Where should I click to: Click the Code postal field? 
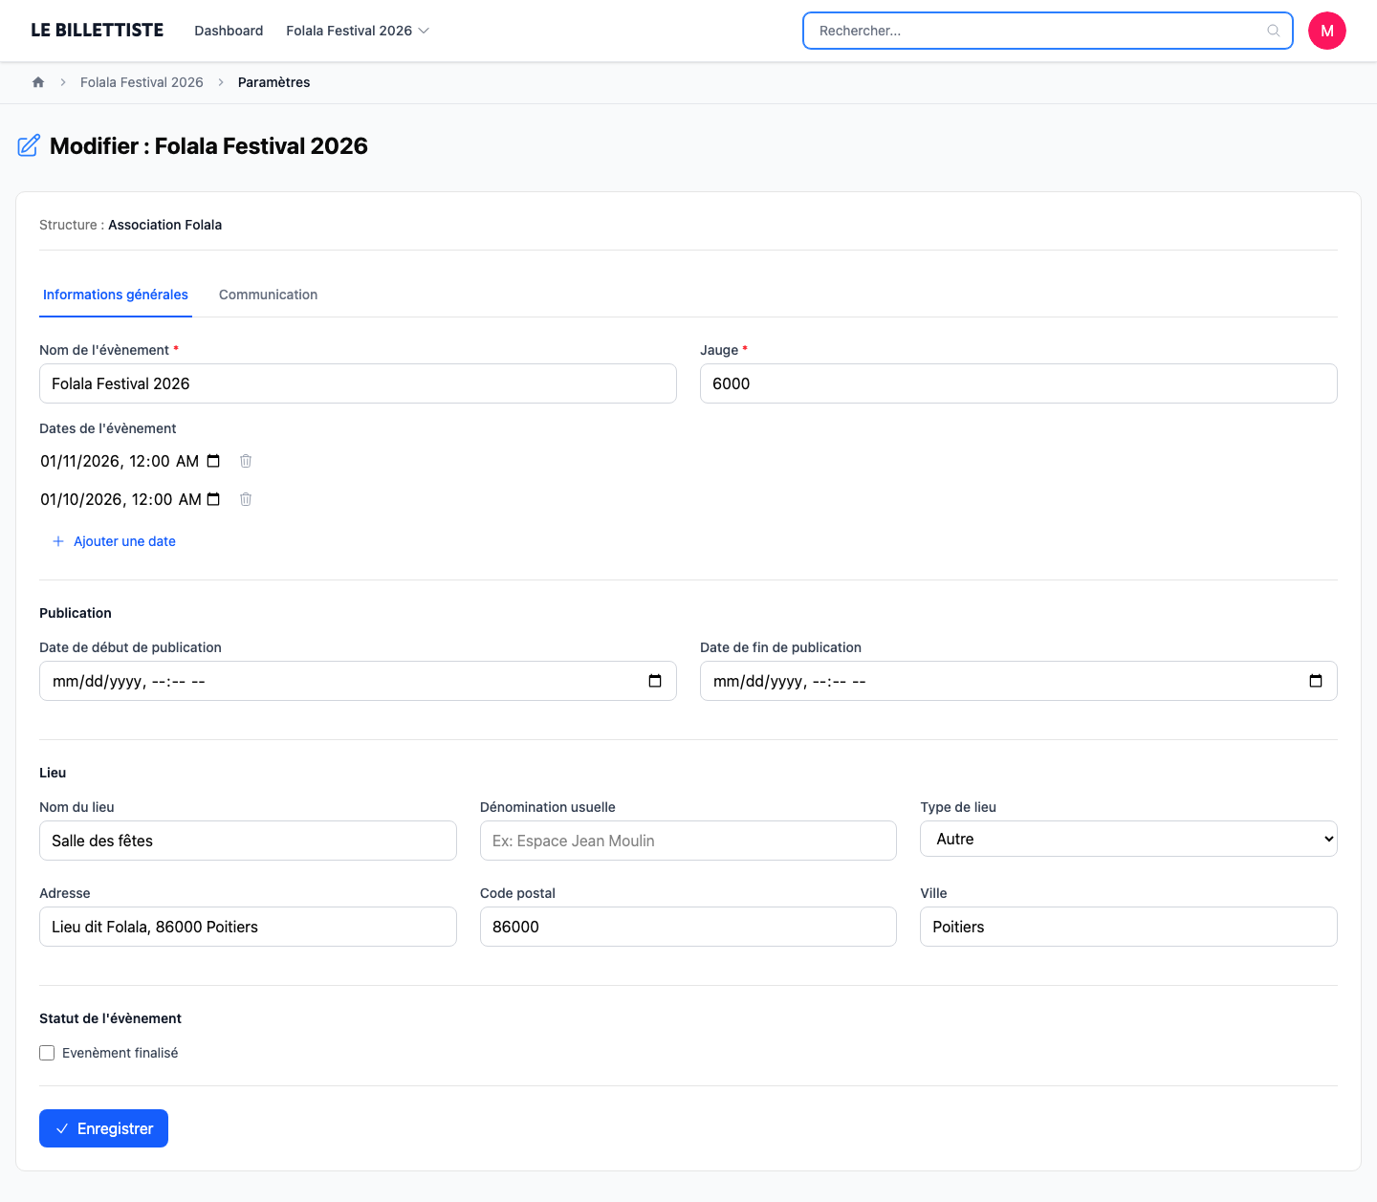tap(688, 927)
